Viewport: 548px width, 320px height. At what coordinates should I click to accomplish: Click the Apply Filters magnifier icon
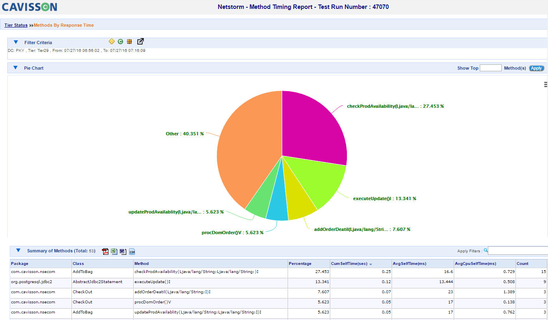tap(486, 250)
